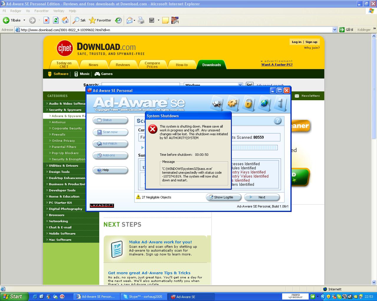
Task: Click the yellow security shield tray icon
Action: point(328,297)
